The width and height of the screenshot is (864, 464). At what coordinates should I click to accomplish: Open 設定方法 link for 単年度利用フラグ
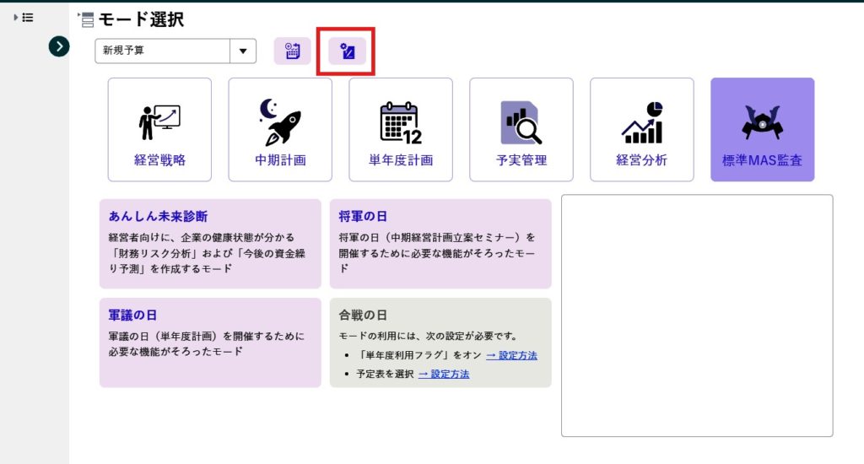(x=511, y=355)
